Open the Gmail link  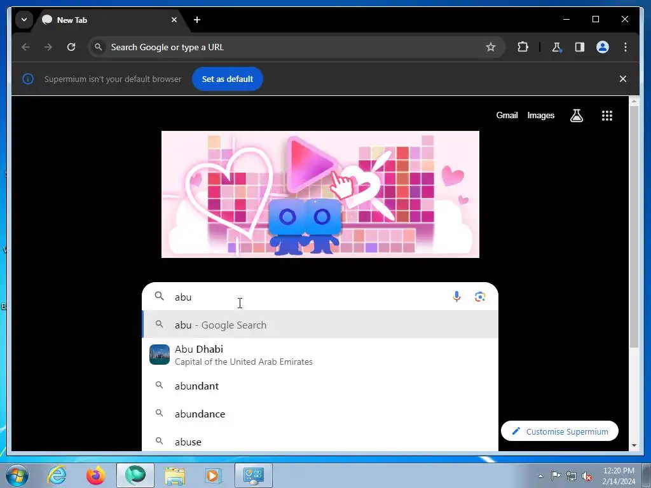(507, 116)
